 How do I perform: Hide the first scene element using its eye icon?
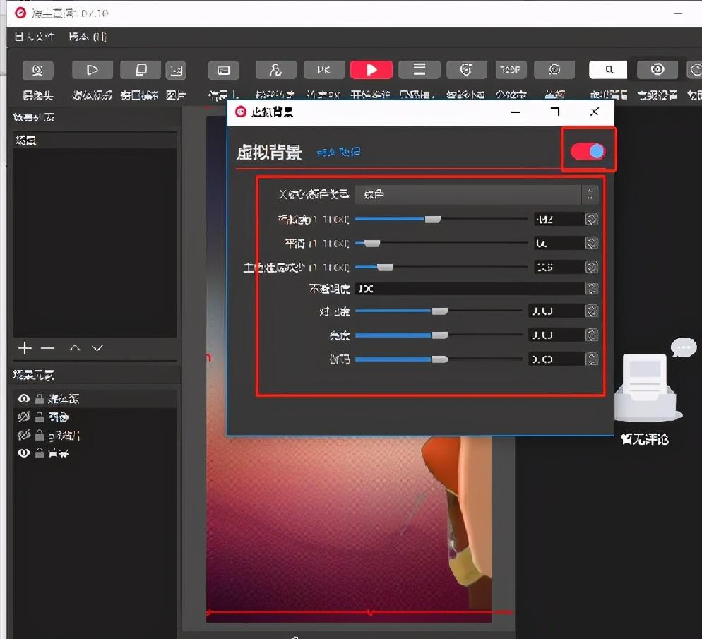(x=23, y=398)
